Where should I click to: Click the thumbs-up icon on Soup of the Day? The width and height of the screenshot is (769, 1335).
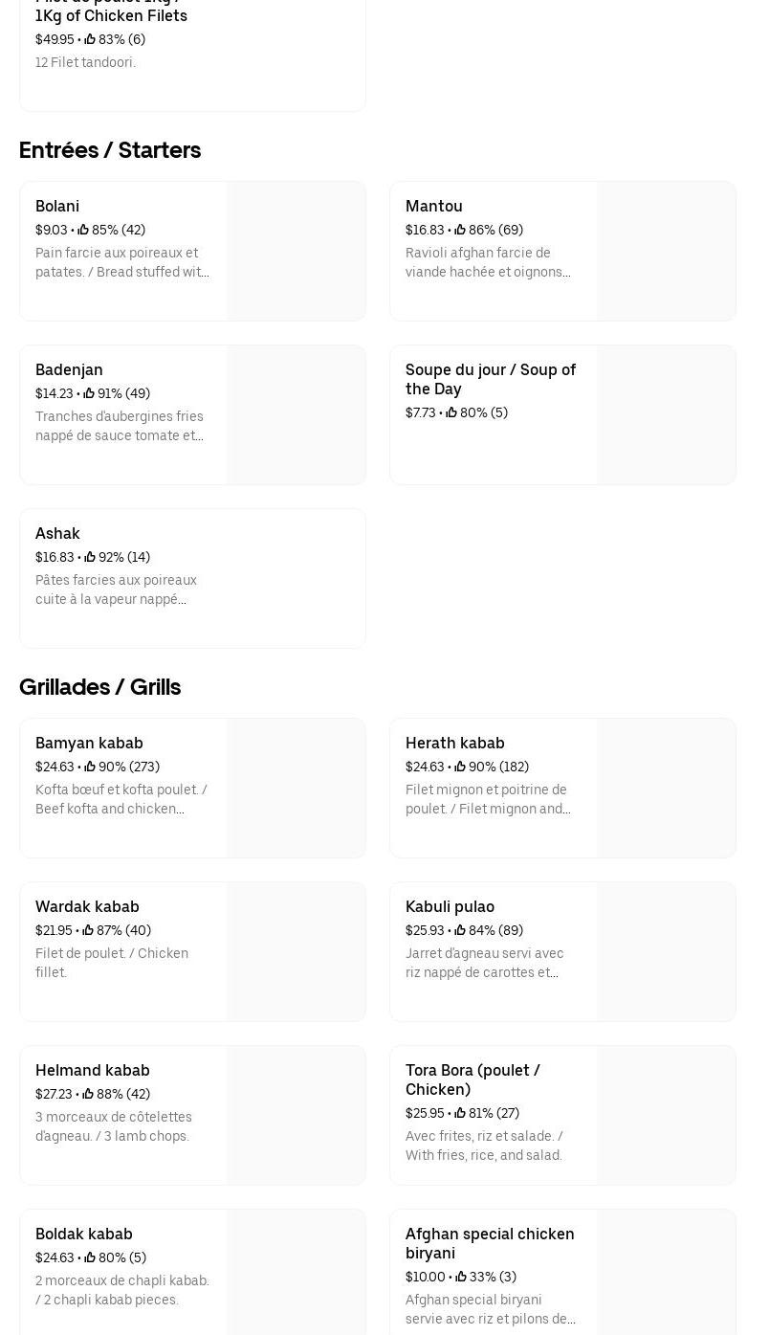pyautogui.click(x=451, y=413)
